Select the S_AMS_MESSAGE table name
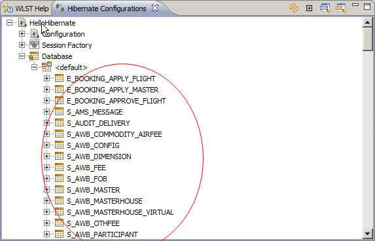 coord(95,112)
